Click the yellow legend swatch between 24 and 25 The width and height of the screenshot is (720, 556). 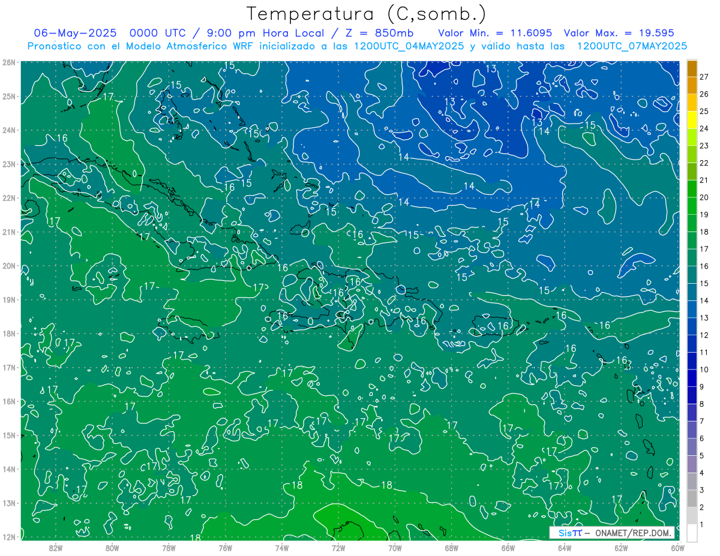(x=692, y=120)
